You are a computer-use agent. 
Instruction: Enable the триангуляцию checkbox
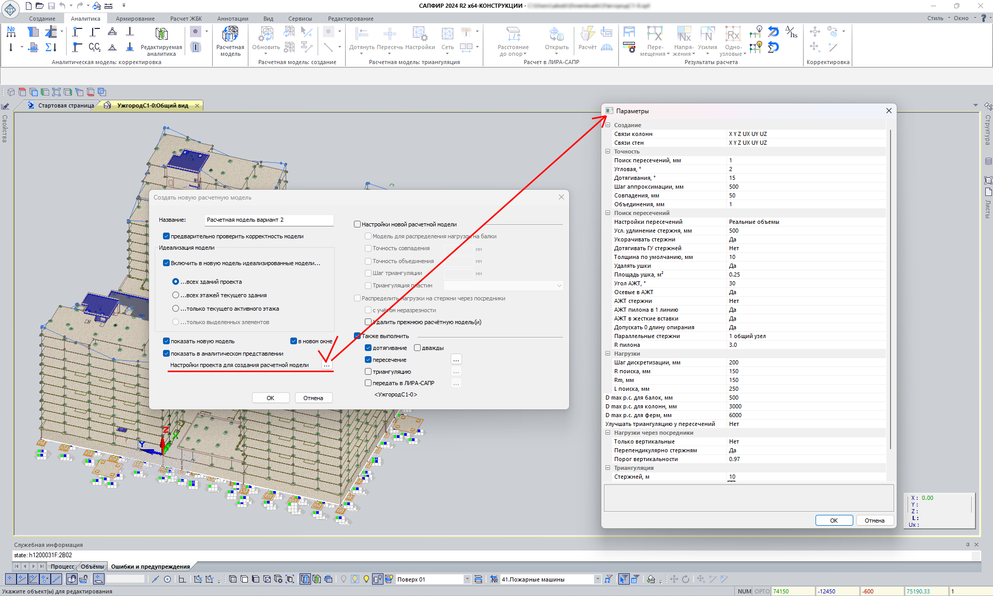[368, 372]
